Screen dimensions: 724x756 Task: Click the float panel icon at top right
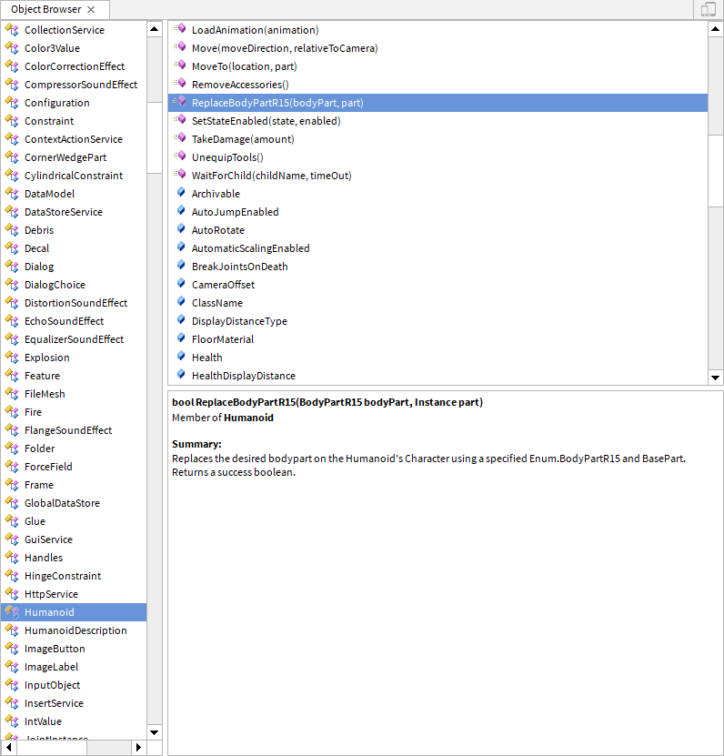(x=709, y=9)
